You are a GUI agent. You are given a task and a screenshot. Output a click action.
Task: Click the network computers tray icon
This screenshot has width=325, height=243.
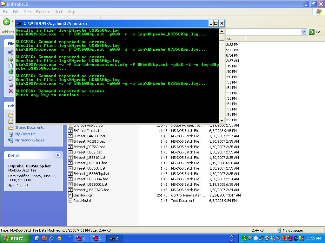261,238
